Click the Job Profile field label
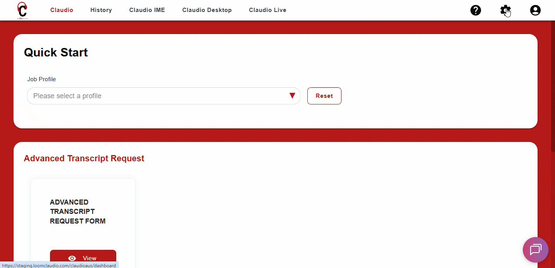This screenshot has width=555, height=268. pyautogui.click(x=41, y=79)
